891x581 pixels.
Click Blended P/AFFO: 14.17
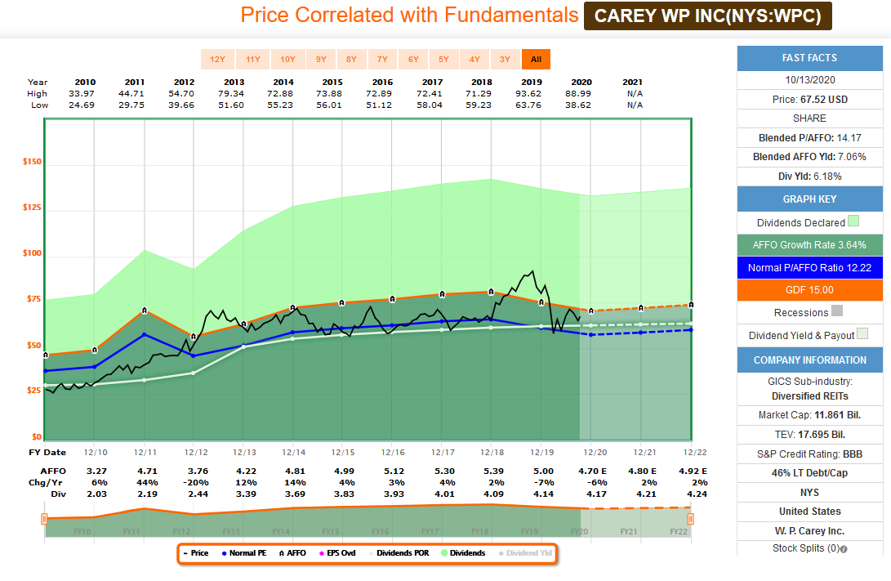[810, 137]
